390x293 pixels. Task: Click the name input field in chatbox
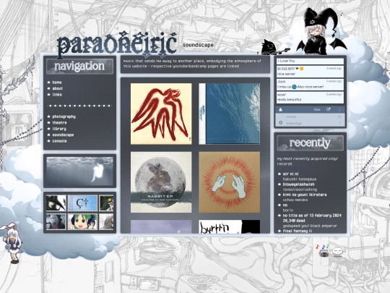pos(310,116)
